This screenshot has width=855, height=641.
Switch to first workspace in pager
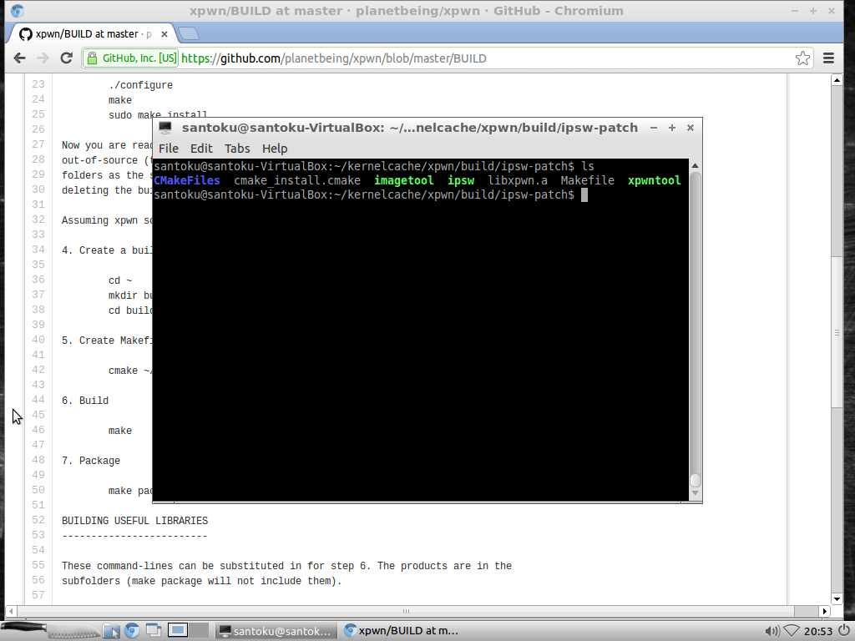[177, 631]
